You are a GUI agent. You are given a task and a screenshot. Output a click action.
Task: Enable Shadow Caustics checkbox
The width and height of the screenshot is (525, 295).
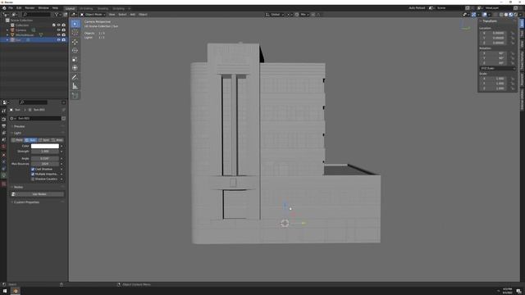point(33,179)
